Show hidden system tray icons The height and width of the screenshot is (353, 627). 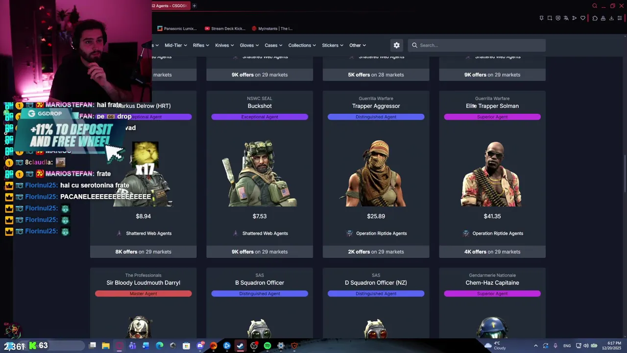pos(536,346)
